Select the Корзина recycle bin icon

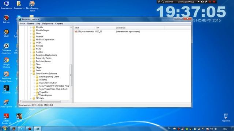pyautogui.click(x=226, y=118)
